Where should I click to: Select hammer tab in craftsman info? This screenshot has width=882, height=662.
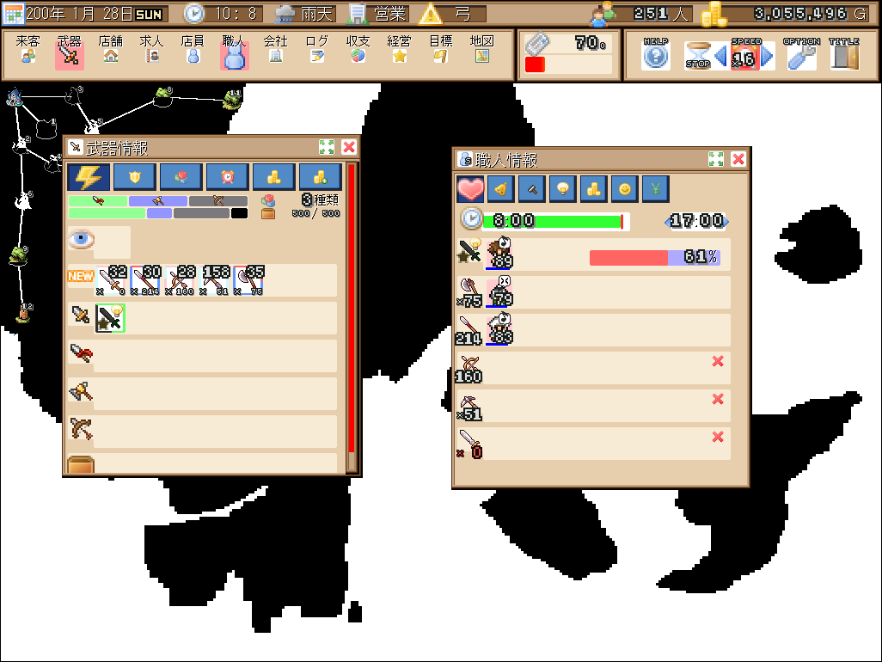[532, 189]
